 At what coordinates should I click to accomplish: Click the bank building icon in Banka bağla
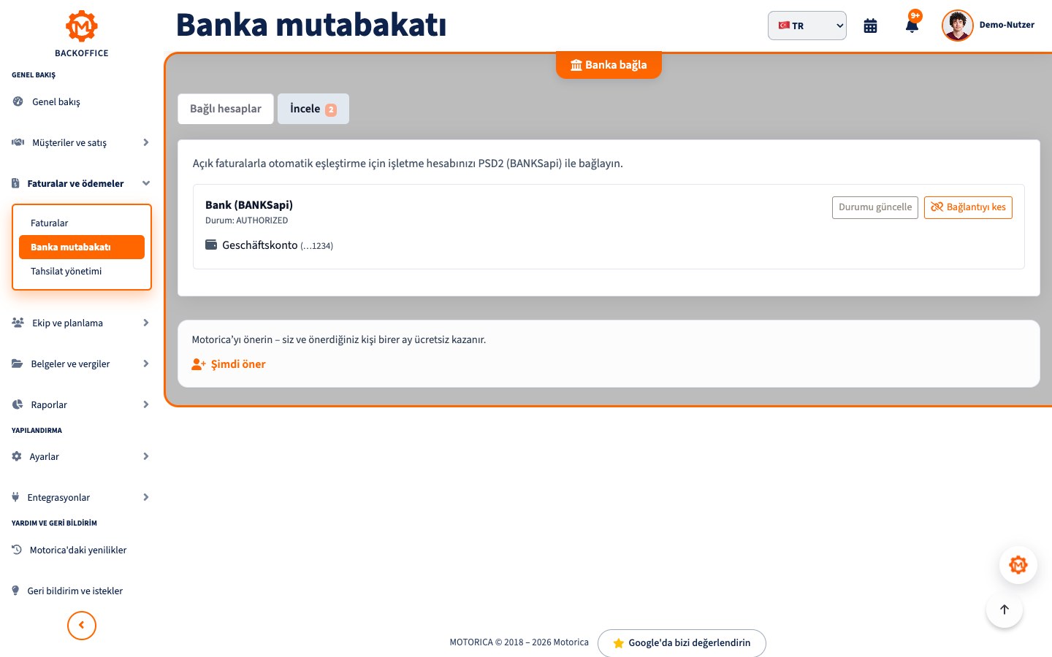point(576,65)
